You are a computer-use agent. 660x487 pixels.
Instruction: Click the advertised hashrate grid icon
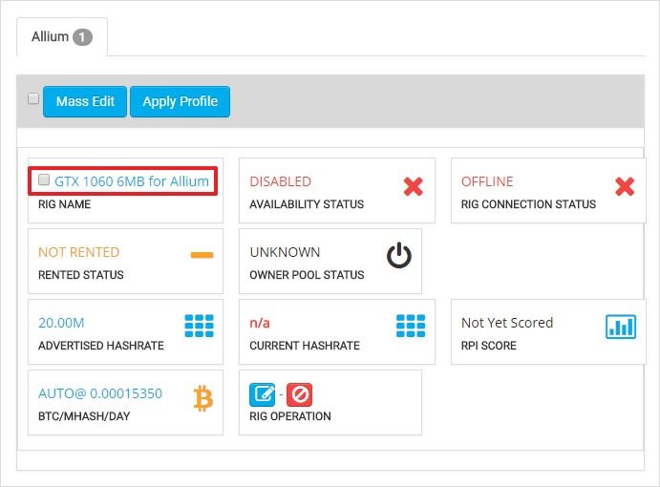pos(199,326)
